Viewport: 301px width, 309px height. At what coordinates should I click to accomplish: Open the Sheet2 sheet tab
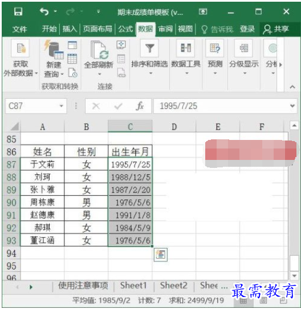[173, 286]
